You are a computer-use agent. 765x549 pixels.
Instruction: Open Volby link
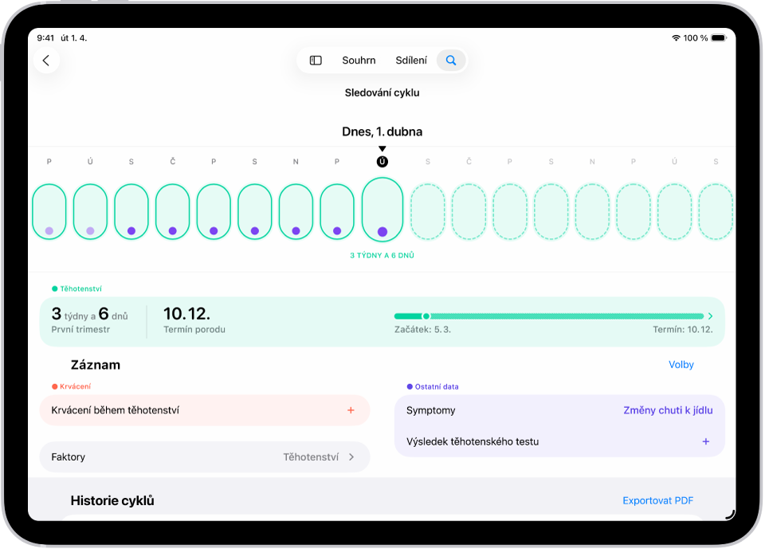(681, 364)
